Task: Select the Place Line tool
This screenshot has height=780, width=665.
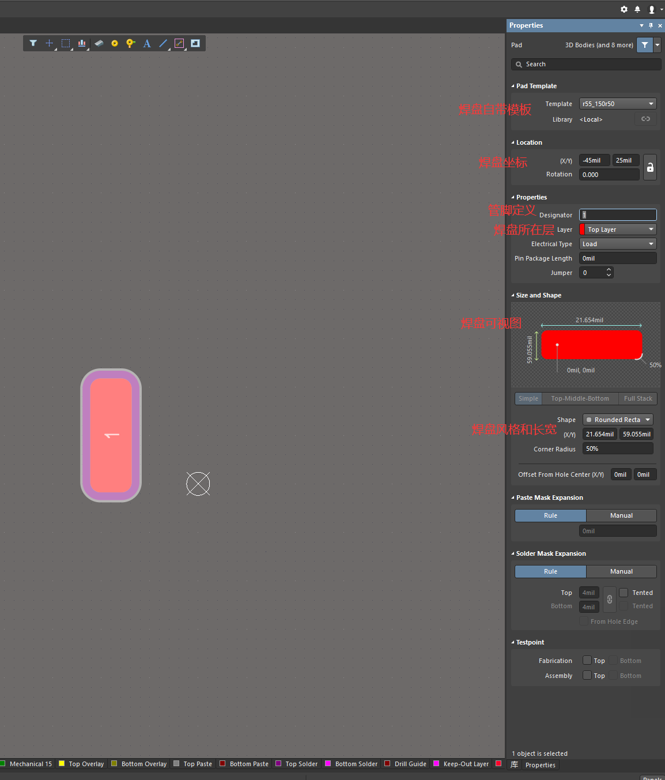Action: 163,43
